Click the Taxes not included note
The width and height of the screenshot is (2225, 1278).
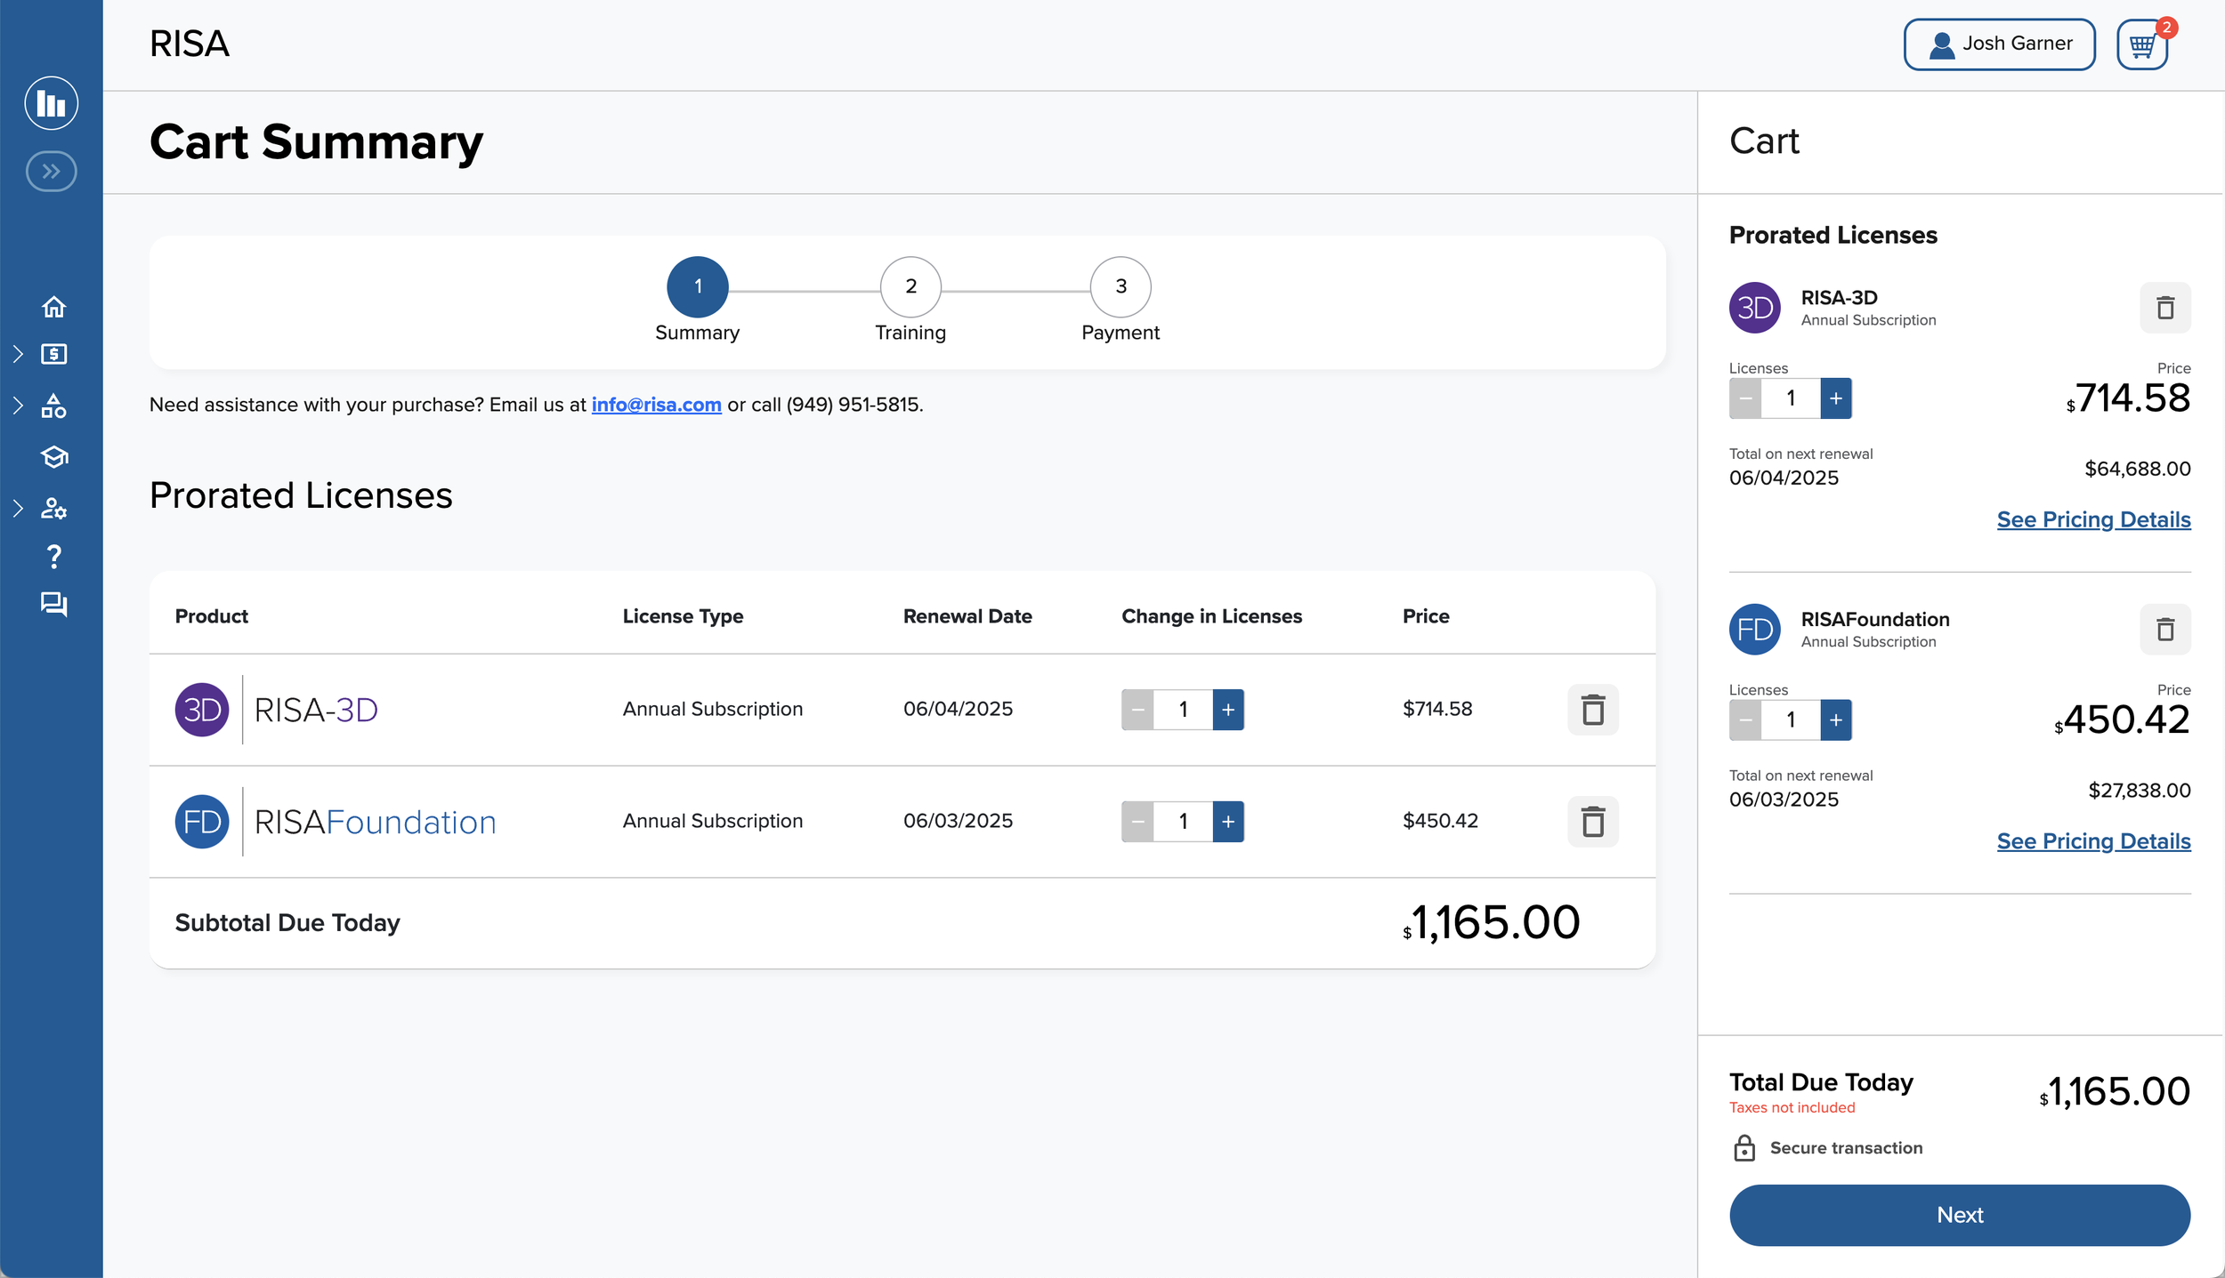coord(1792,1108)
